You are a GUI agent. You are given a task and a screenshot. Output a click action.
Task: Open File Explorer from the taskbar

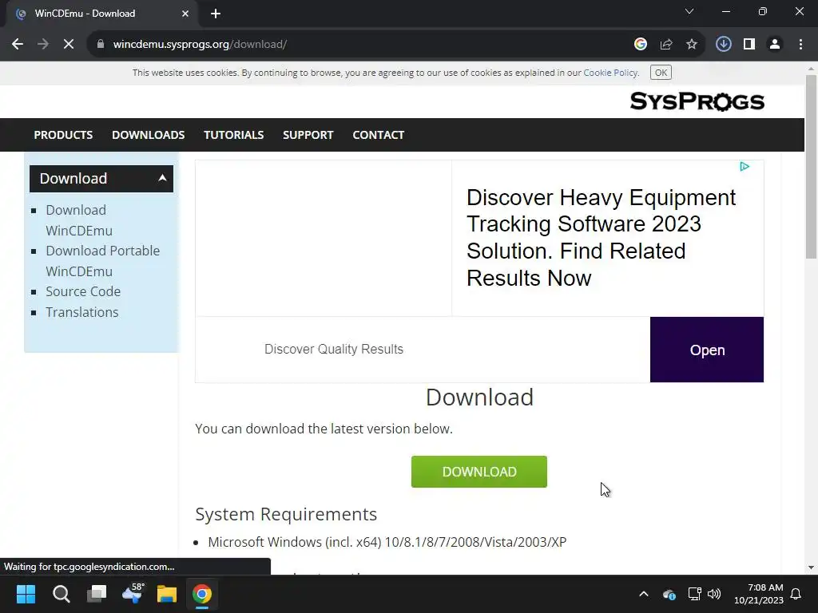coord(167,594)
